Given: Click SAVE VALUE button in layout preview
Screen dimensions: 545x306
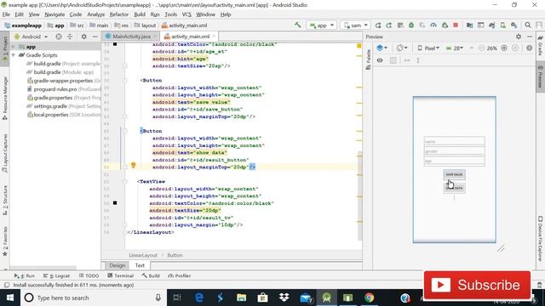Looking at the screenshot, I should [x=454, y=174].
